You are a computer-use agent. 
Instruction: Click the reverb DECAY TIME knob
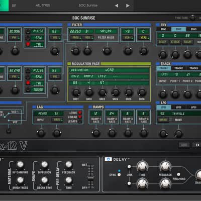pyautogui.click(x=44, y=180)
